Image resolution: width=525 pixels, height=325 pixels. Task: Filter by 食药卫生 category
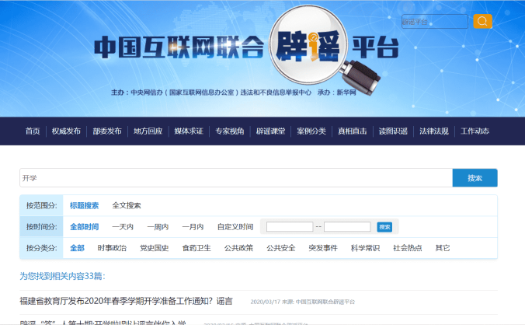196,248
